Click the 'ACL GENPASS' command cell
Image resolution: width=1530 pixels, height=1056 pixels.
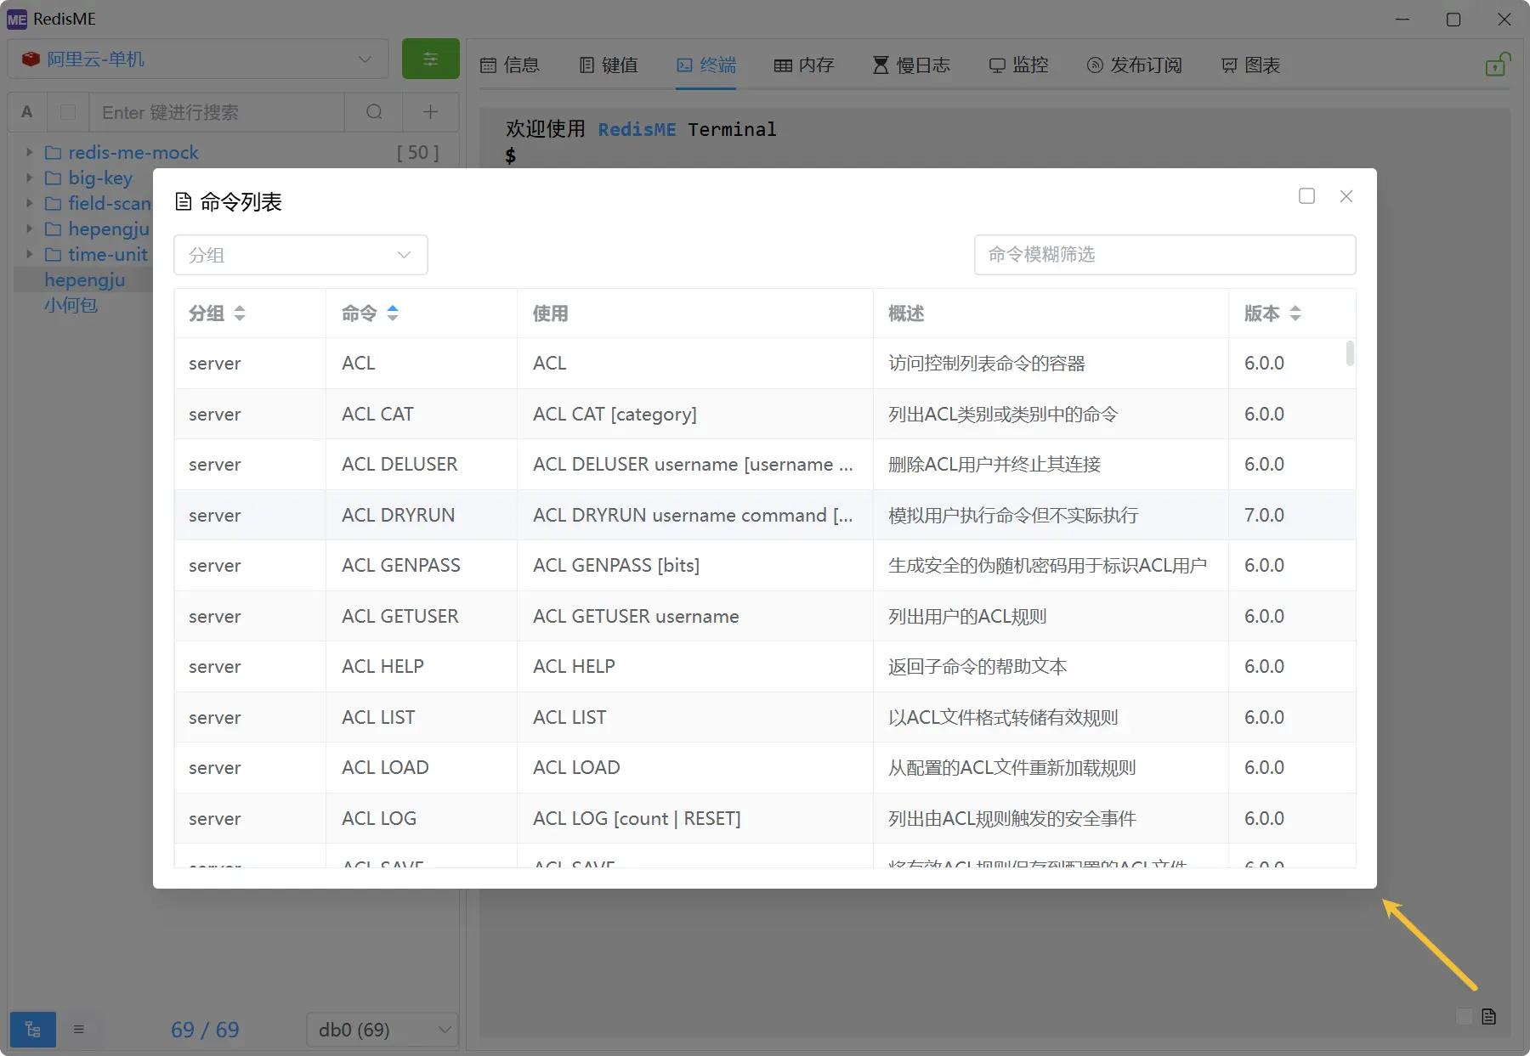click(422, 565)
